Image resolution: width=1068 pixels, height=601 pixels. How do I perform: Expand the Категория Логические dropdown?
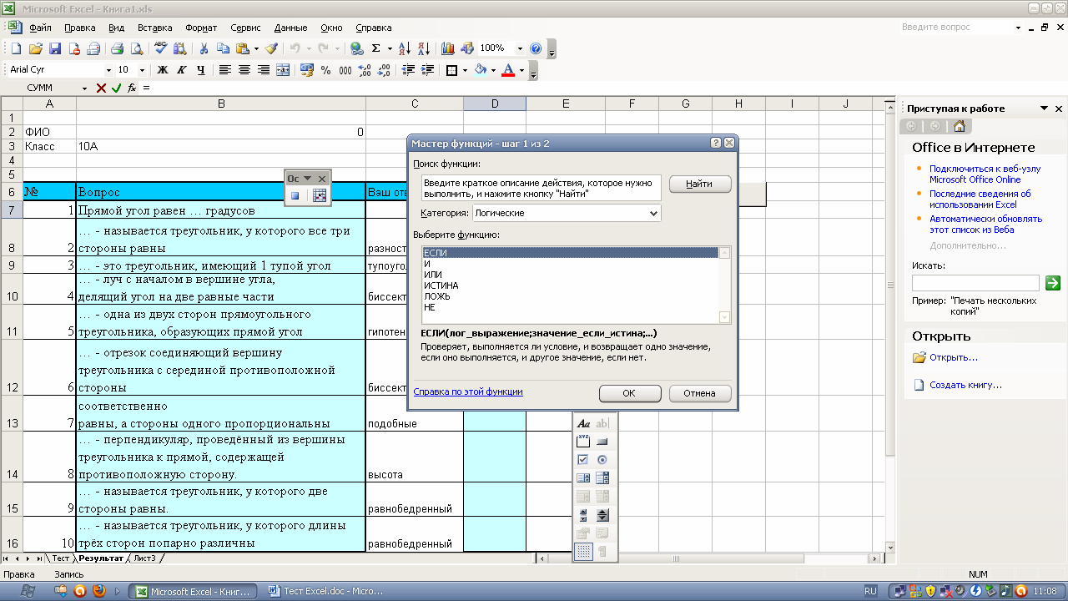tap(653, 214)
